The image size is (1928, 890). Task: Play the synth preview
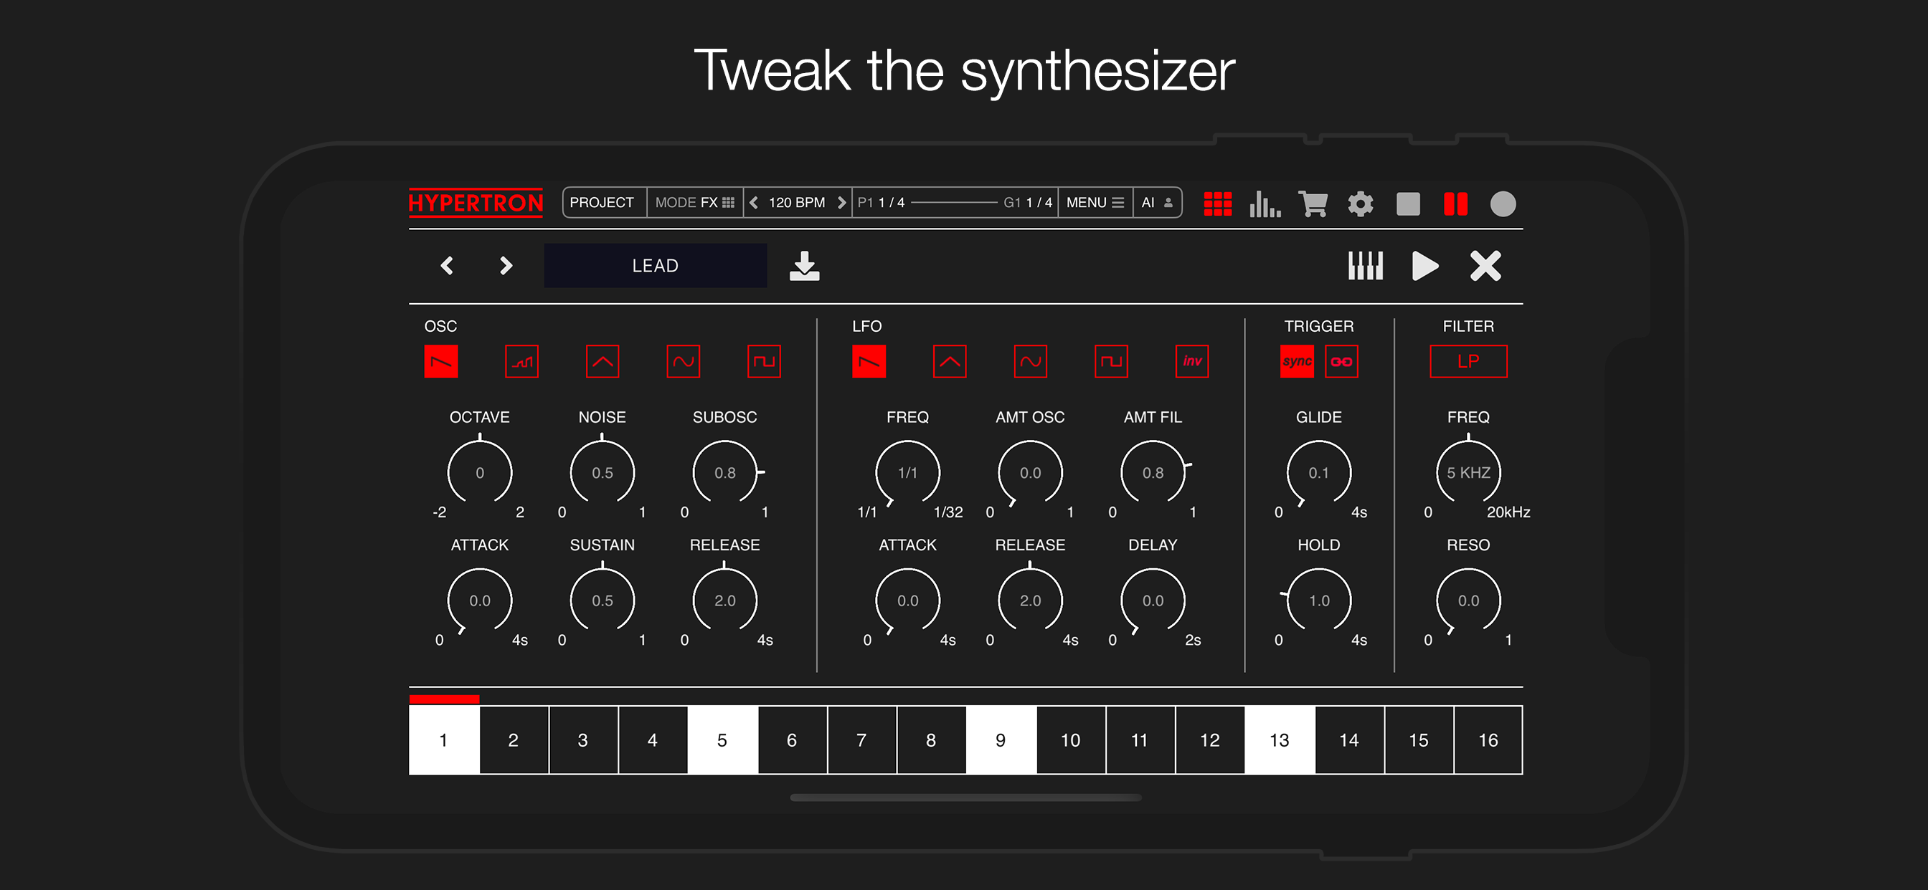pyautogui.click(x=1424, y=266)
